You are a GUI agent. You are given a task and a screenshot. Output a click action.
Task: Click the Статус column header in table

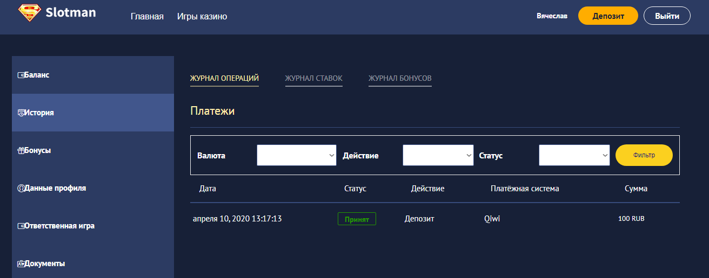click(x=355, y=189)
